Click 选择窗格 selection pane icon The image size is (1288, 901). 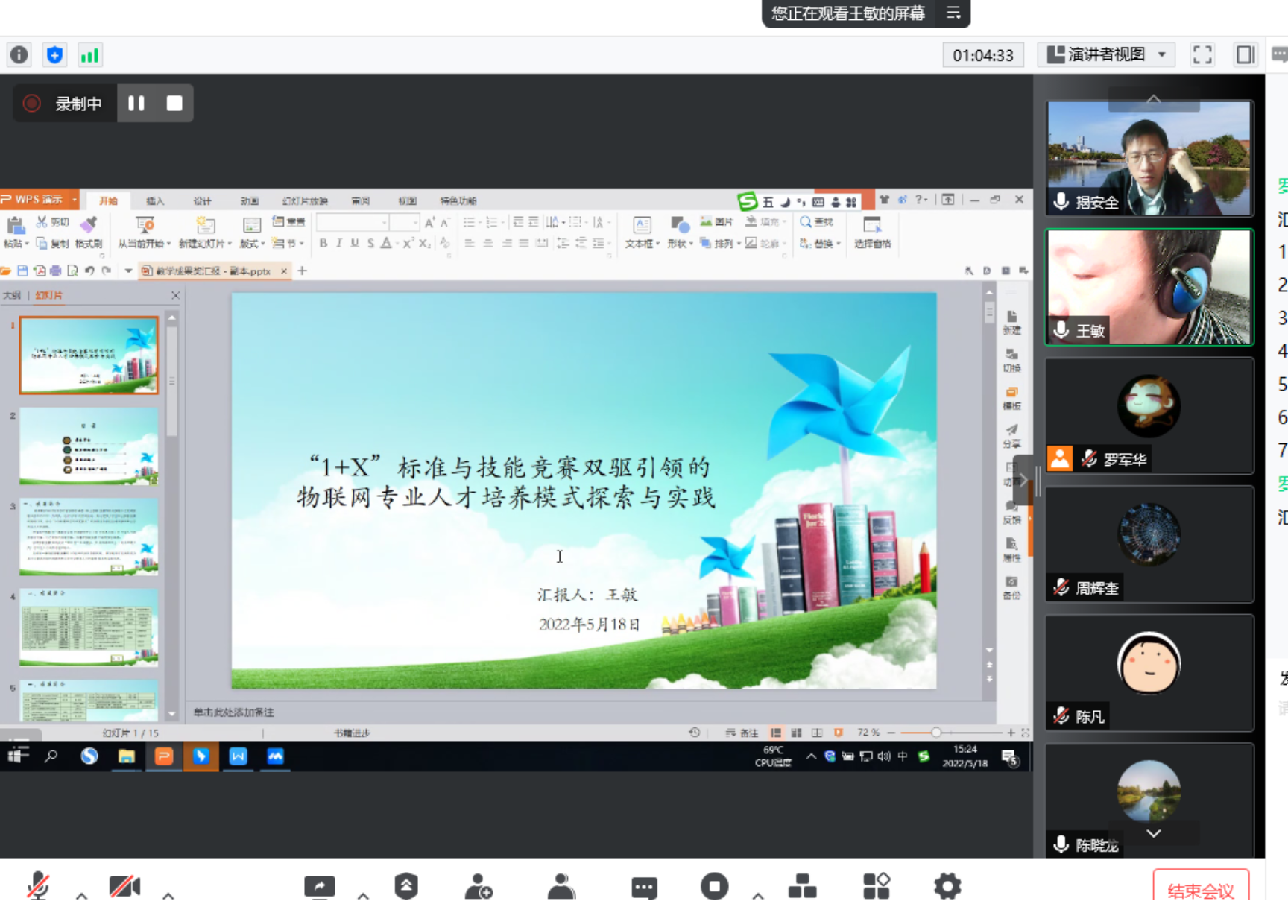coord(872,231)
